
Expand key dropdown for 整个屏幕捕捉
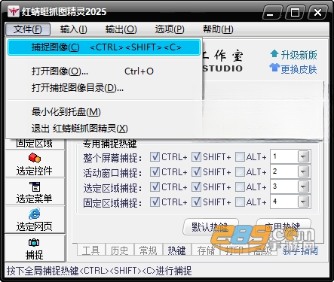(x=303, y=157)
